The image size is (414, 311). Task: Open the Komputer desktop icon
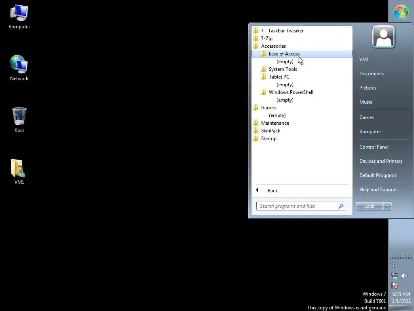coord(19,17)
